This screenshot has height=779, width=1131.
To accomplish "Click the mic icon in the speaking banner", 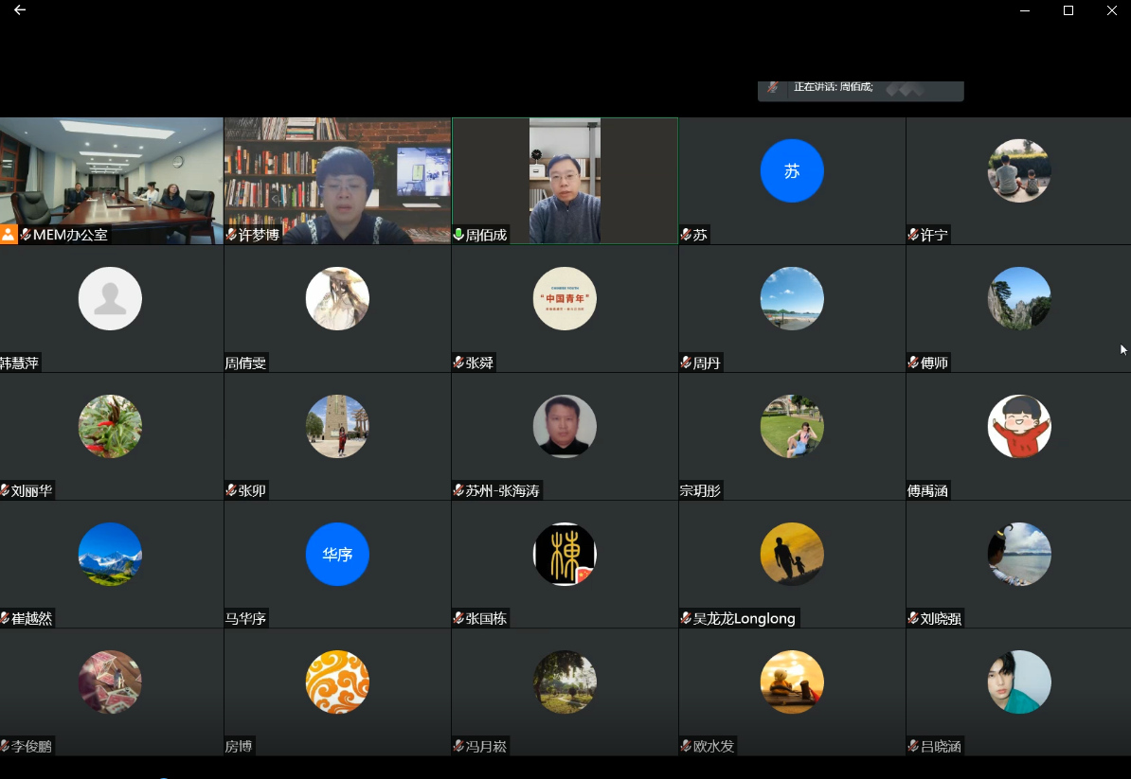I will pyautogui.click(x=774, y=87).
